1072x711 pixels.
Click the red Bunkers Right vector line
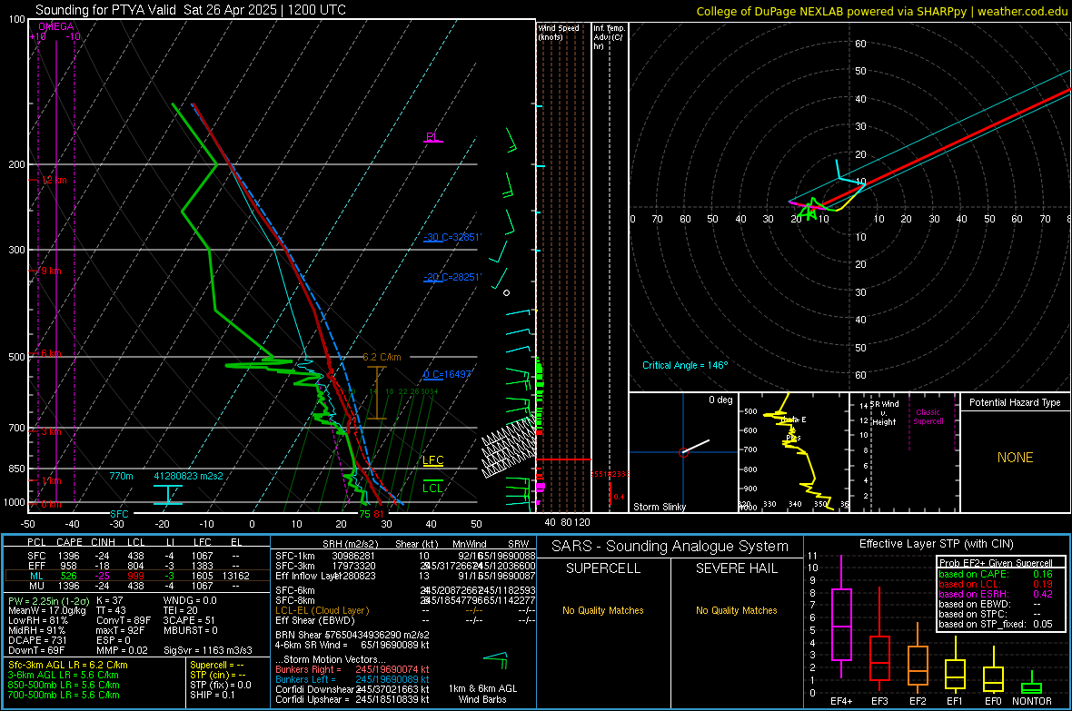pos(352,669)
